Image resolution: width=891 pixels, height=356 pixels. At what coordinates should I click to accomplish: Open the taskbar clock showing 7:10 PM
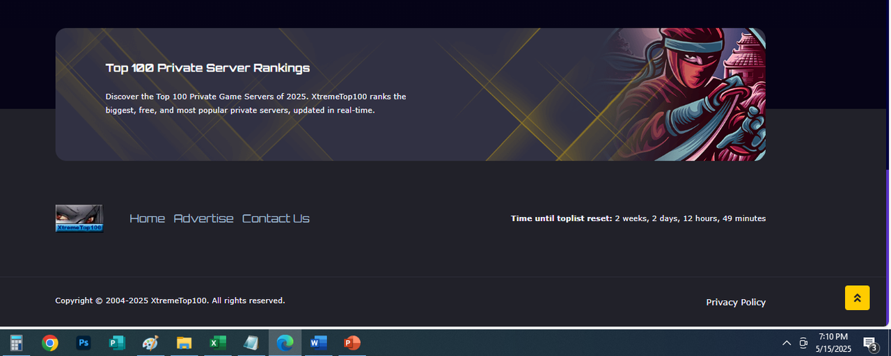pyautogui.click(x=833, y=343)
